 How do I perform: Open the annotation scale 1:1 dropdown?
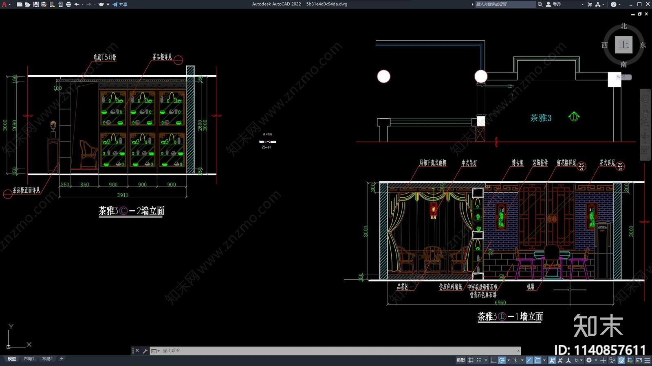[x=579, y=360]
